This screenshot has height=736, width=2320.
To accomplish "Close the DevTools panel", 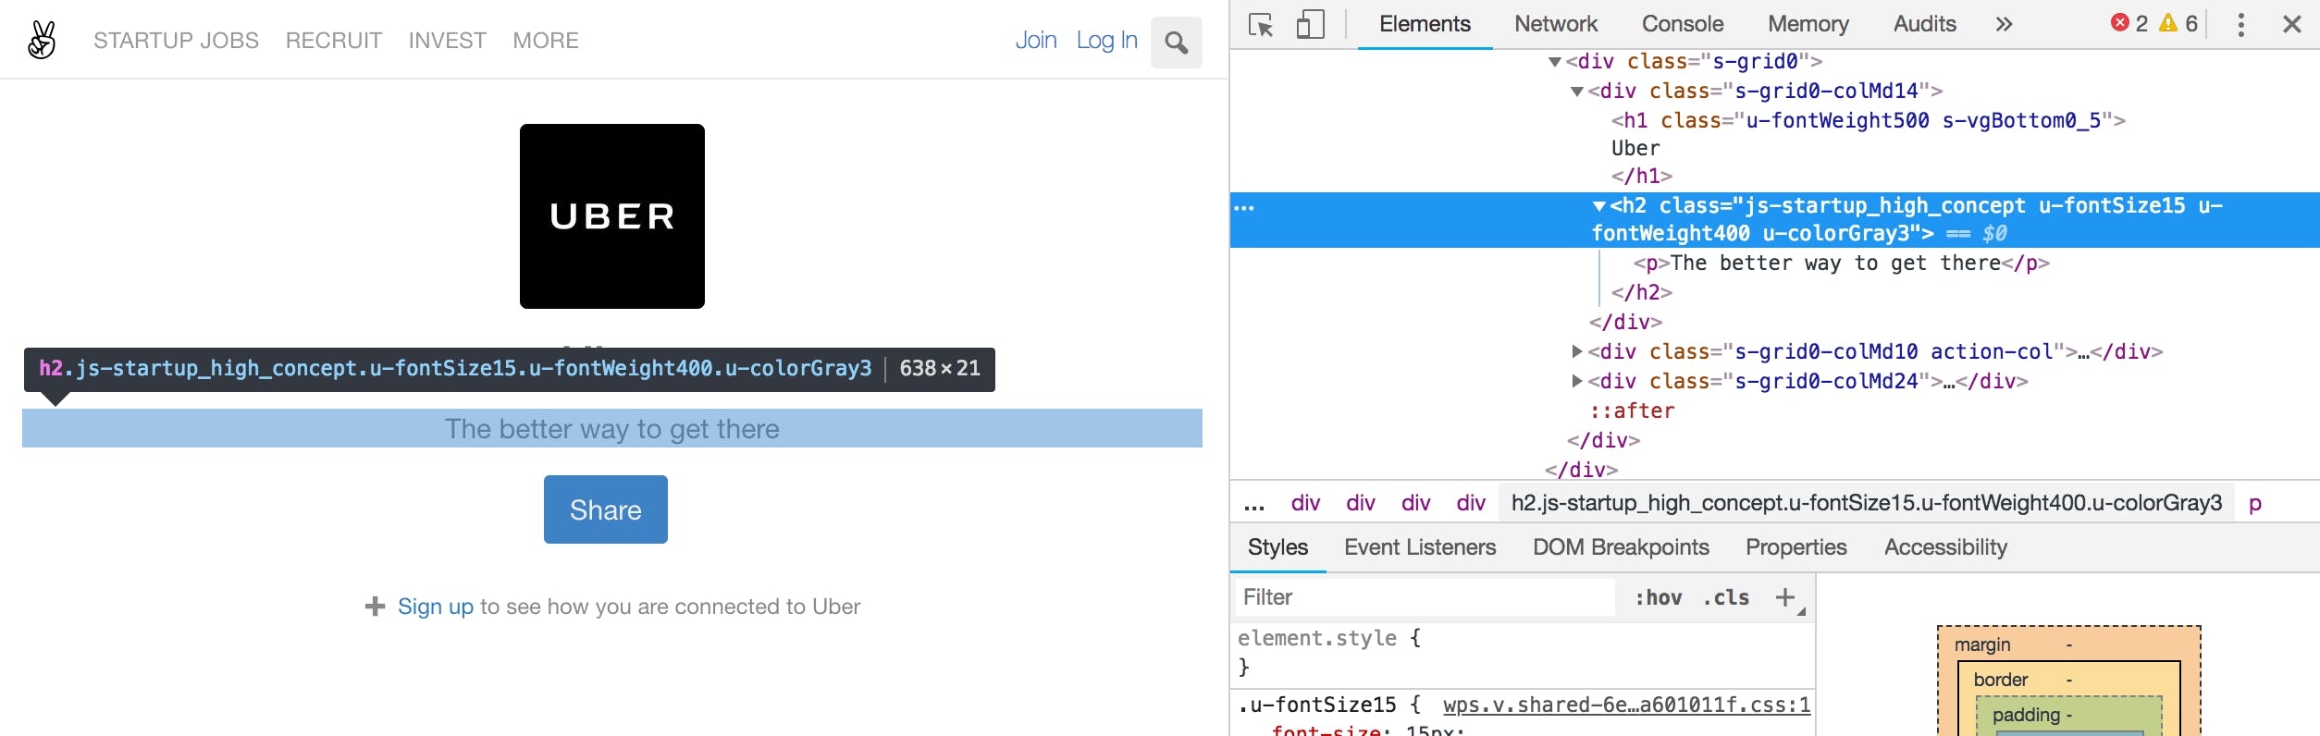I will tap(2291, 24).
